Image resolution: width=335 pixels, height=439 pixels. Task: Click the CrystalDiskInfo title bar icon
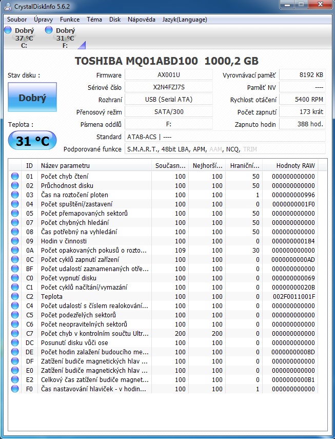coord(8,7)
